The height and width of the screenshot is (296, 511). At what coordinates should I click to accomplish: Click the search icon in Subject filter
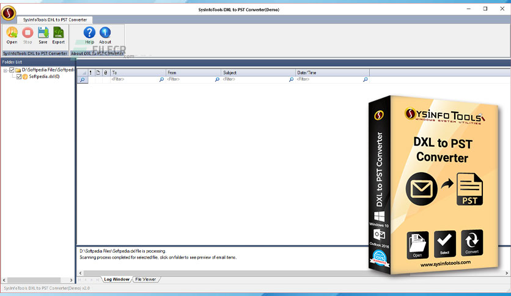pyautogui.click(x=291, y=80)
